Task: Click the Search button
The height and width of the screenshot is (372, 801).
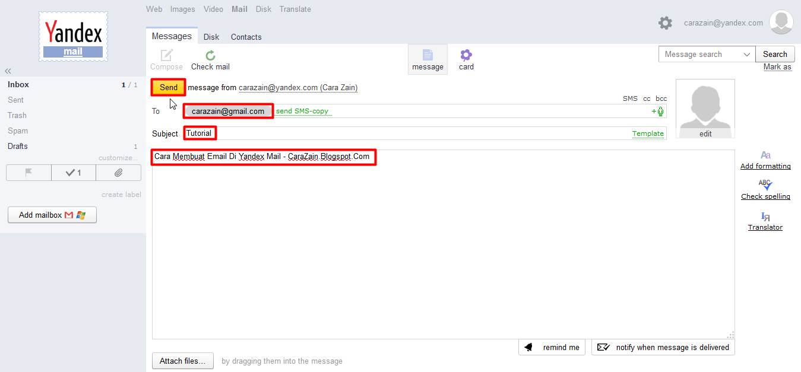Action: (x=775, y=54)
